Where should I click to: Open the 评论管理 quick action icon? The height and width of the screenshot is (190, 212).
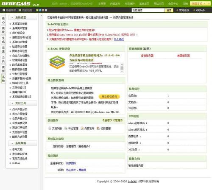[66, 128]
